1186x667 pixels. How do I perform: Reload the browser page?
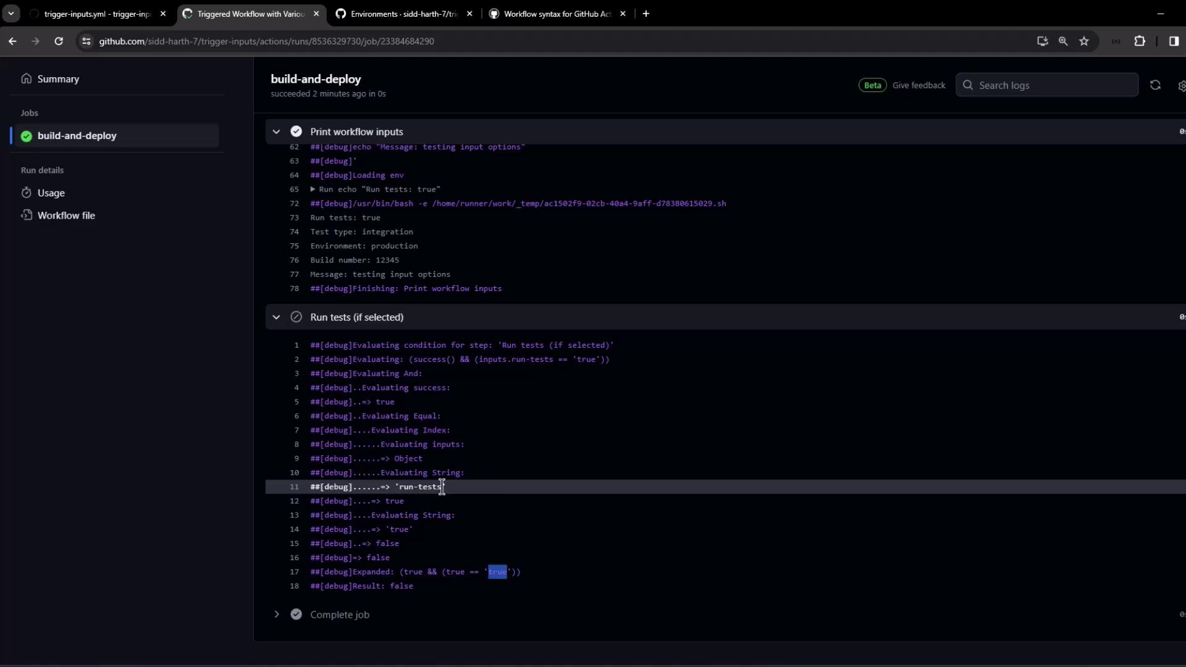[x=59, y=41]
